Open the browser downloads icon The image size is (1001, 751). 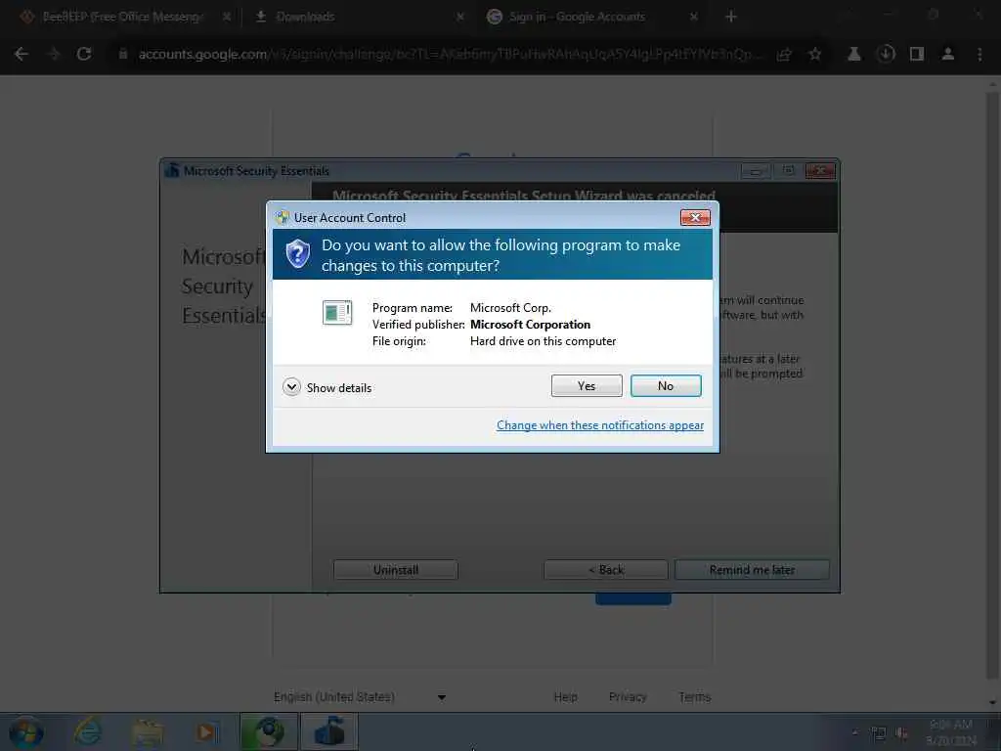pos(886,55)
